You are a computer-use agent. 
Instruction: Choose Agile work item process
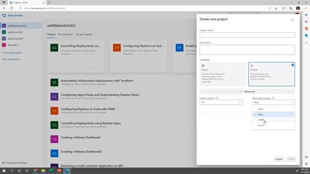(x=273, y=109)
